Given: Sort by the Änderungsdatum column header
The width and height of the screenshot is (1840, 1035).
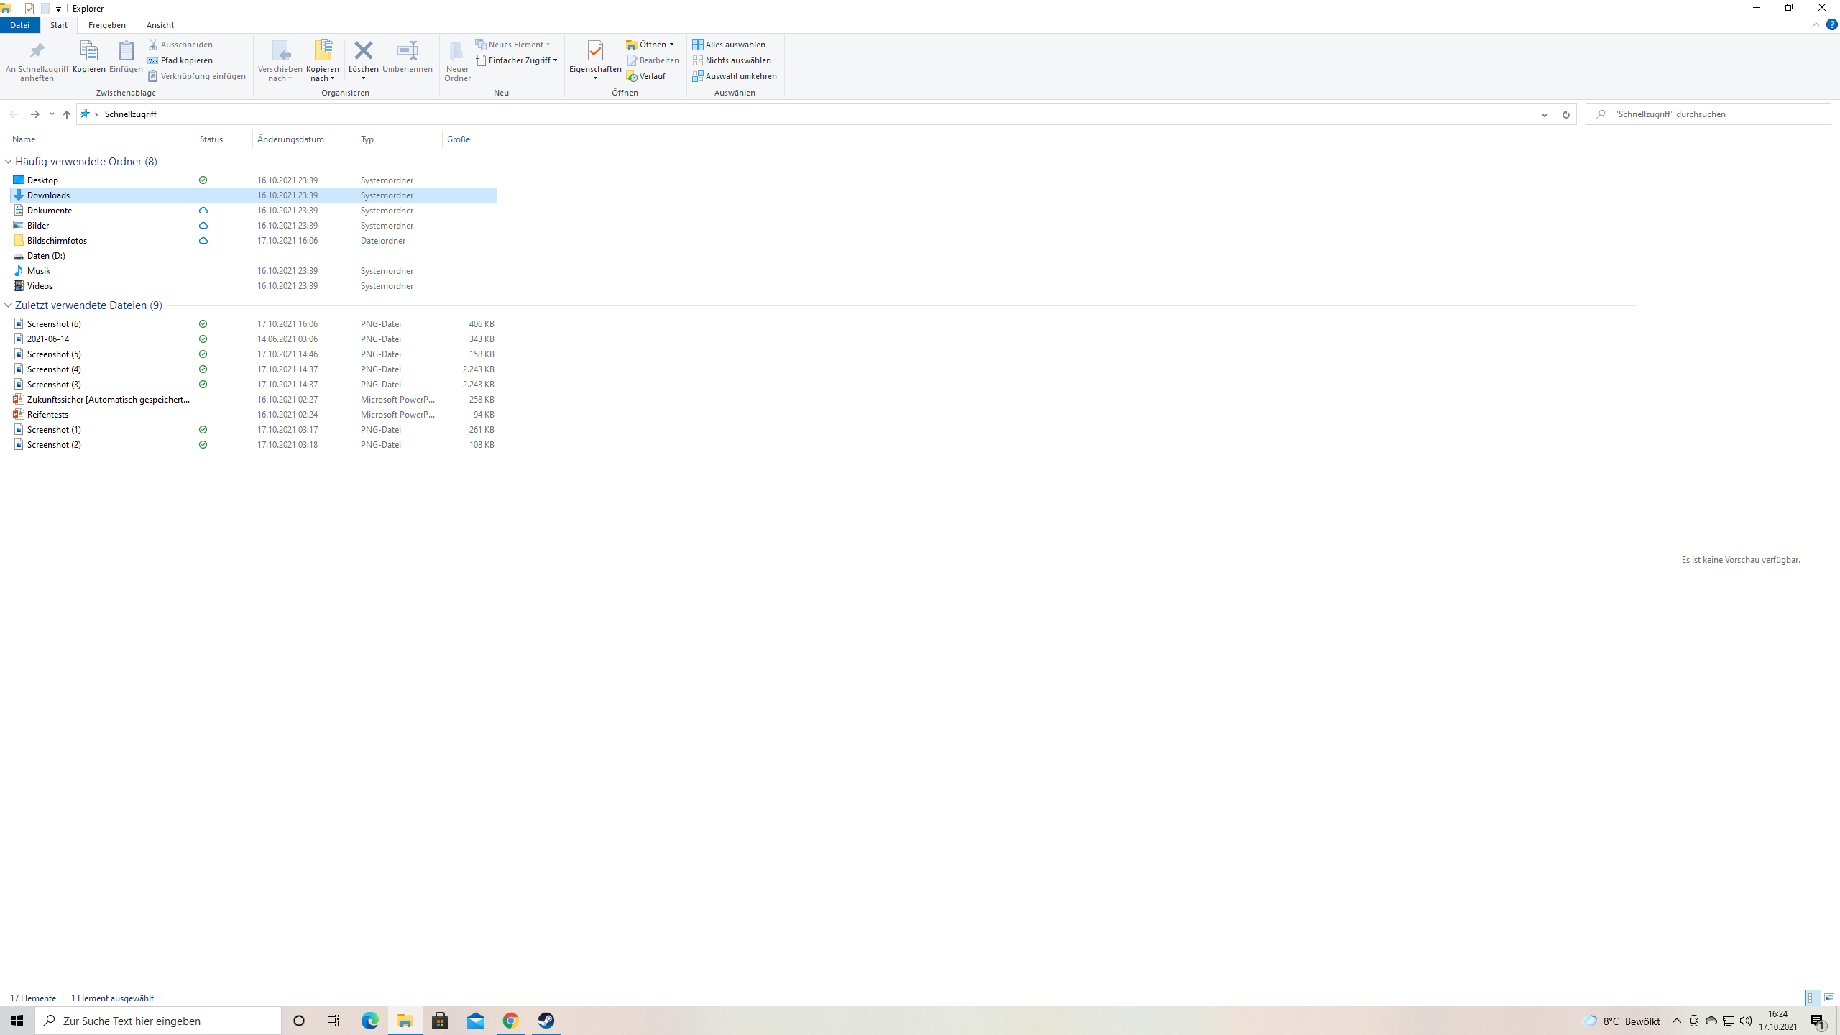Looking at the screenshot, I should [291, 139].
